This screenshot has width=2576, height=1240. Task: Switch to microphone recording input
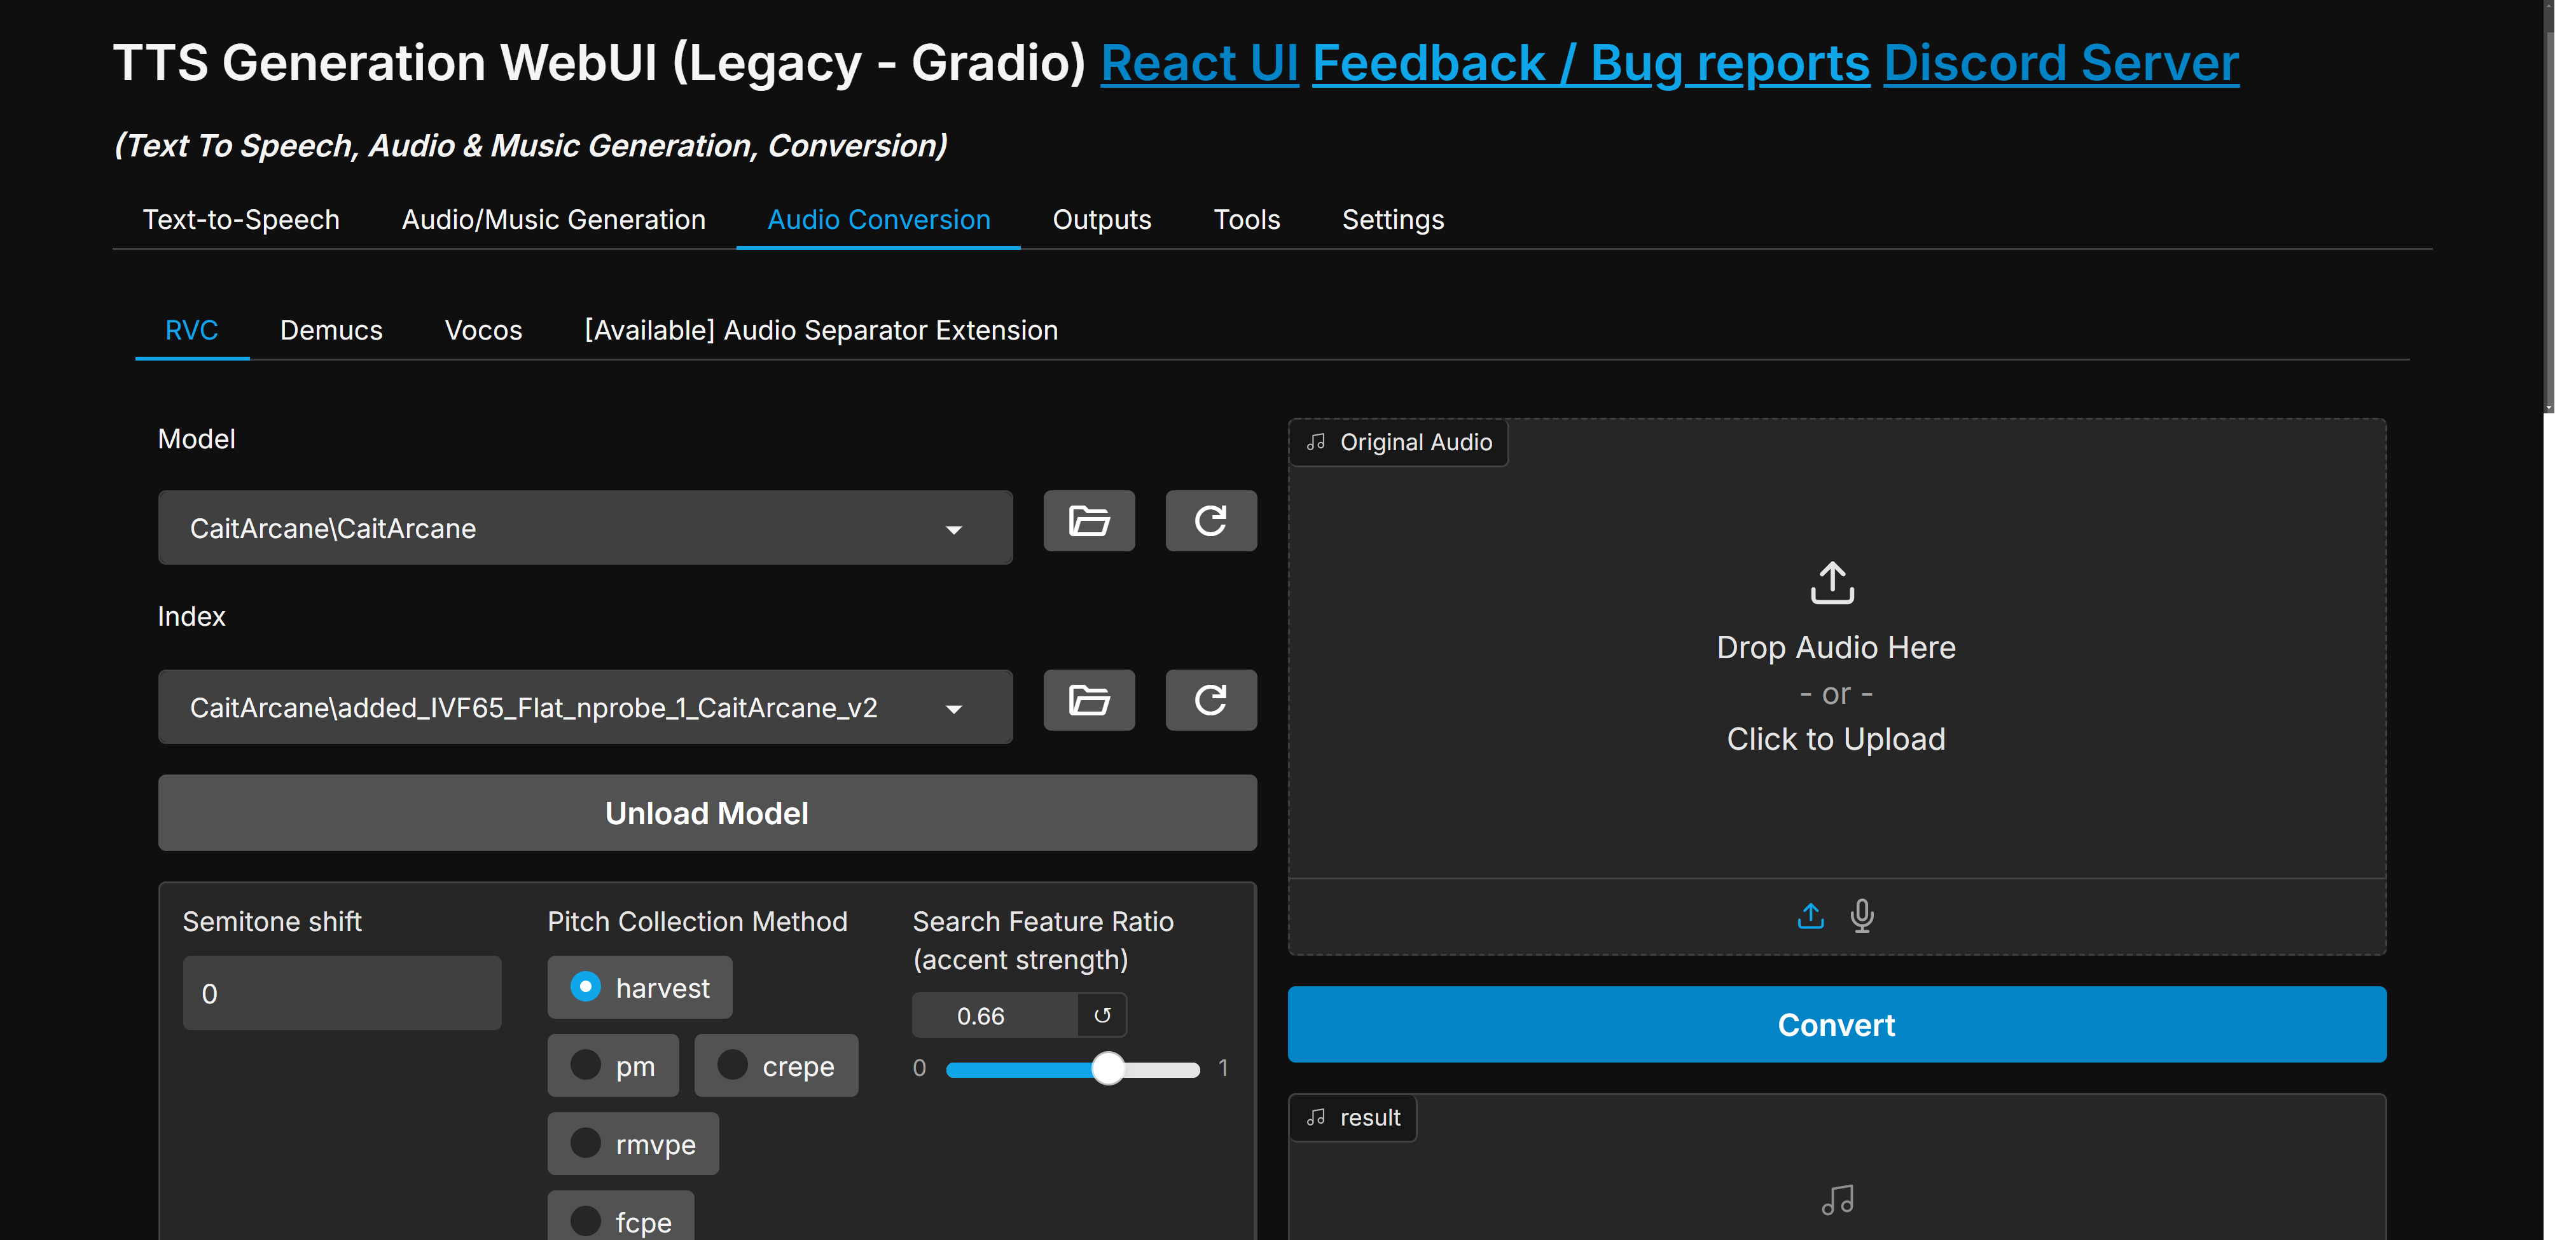point(1861,915)
